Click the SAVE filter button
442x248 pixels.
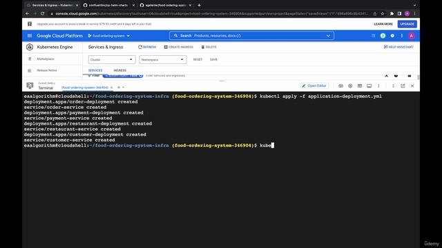pos(213,60)
